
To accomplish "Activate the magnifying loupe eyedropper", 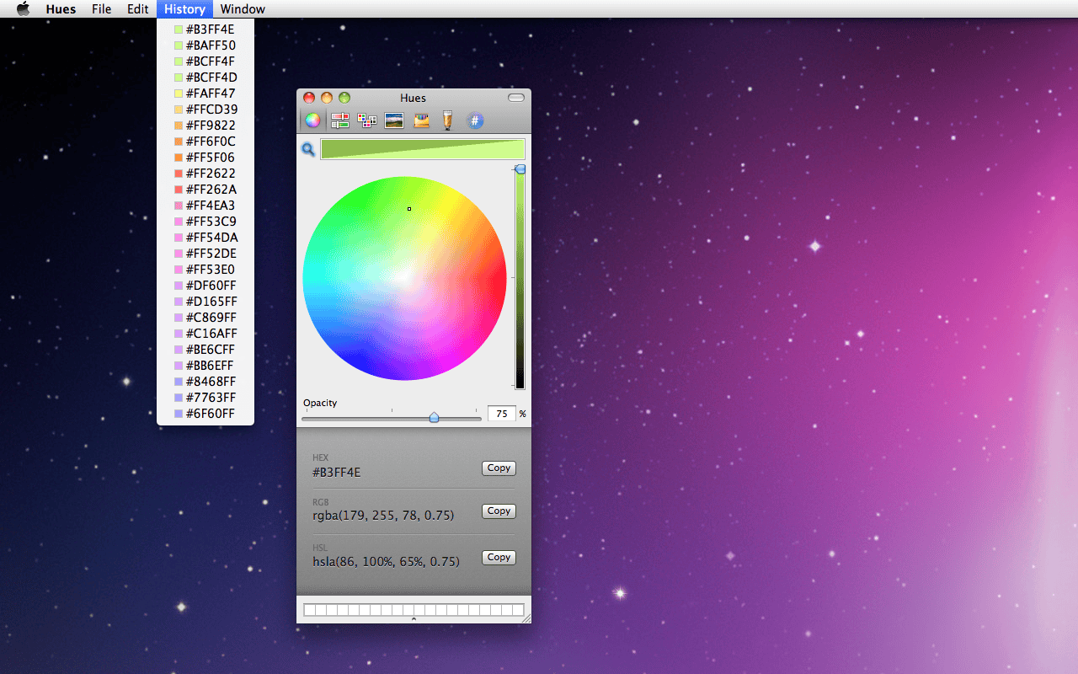I will [x=308, y=149].
